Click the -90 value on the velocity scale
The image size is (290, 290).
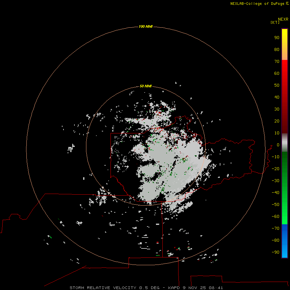(x=275, y=252)
